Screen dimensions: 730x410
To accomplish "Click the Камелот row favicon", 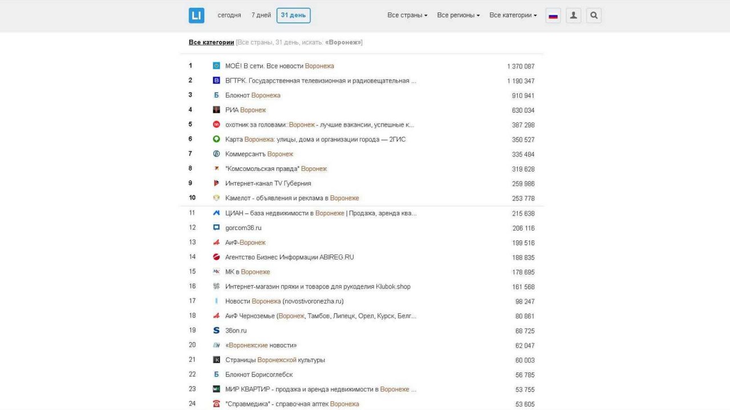I will (216, 198).
